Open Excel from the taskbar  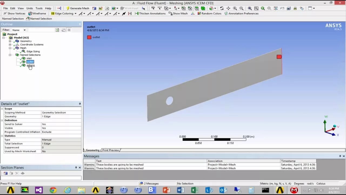195,190
